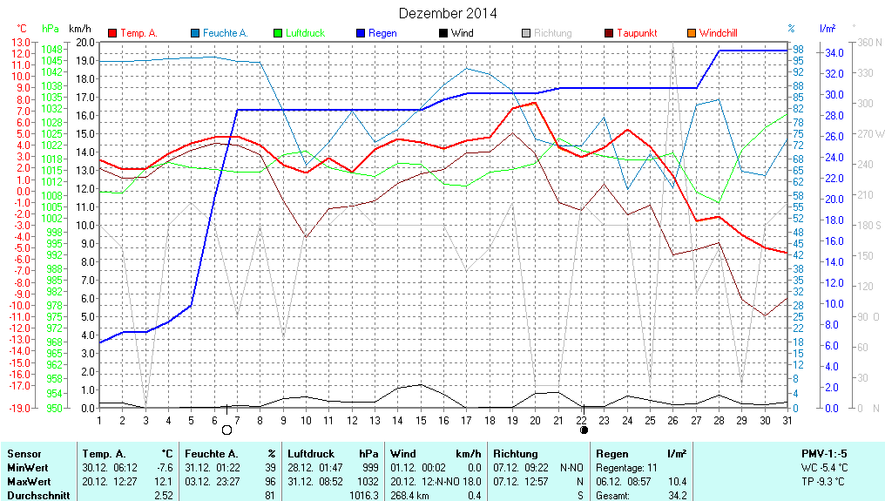
Task: Select the Windchill legend label
Action: point(718,33)
